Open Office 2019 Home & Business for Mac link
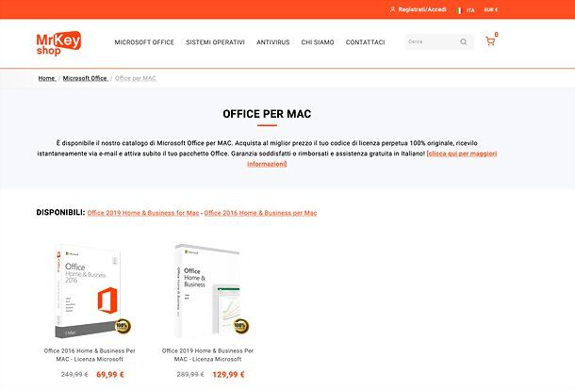 click(x=143, y=213)
